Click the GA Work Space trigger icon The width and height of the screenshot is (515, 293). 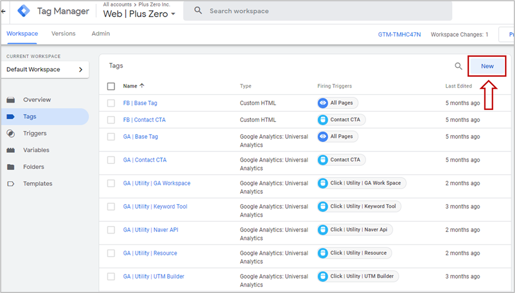point(323,183)
